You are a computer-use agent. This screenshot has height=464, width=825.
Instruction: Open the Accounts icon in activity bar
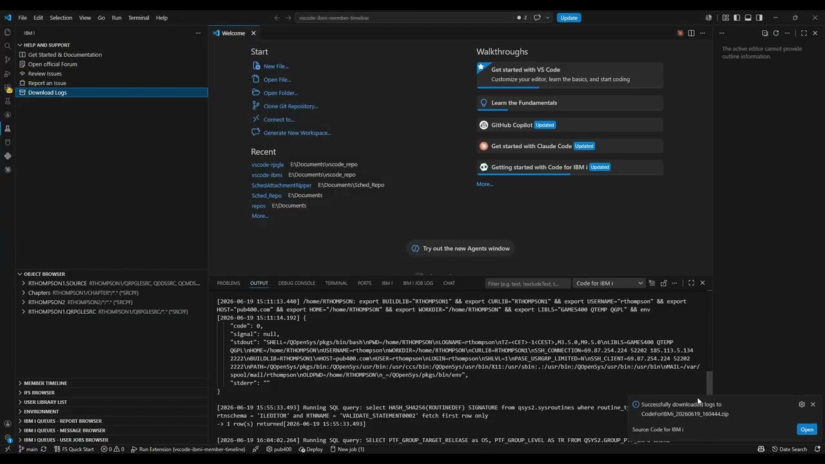click(x=8, y=423)
